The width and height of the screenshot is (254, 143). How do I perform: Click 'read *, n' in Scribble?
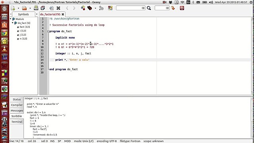(x=32, y=107)
